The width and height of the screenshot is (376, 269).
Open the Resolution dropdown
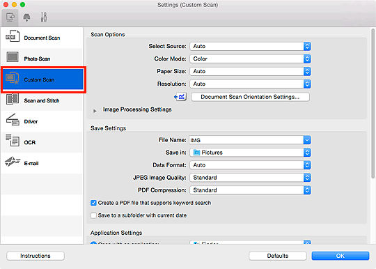tap(250, 84)
